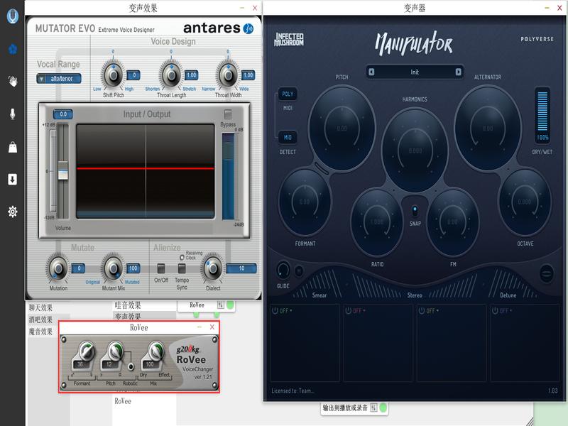This screenshot has width=568, height=426.
Task: Select 酒吧效果 in the list
Action: coord(40,319)
